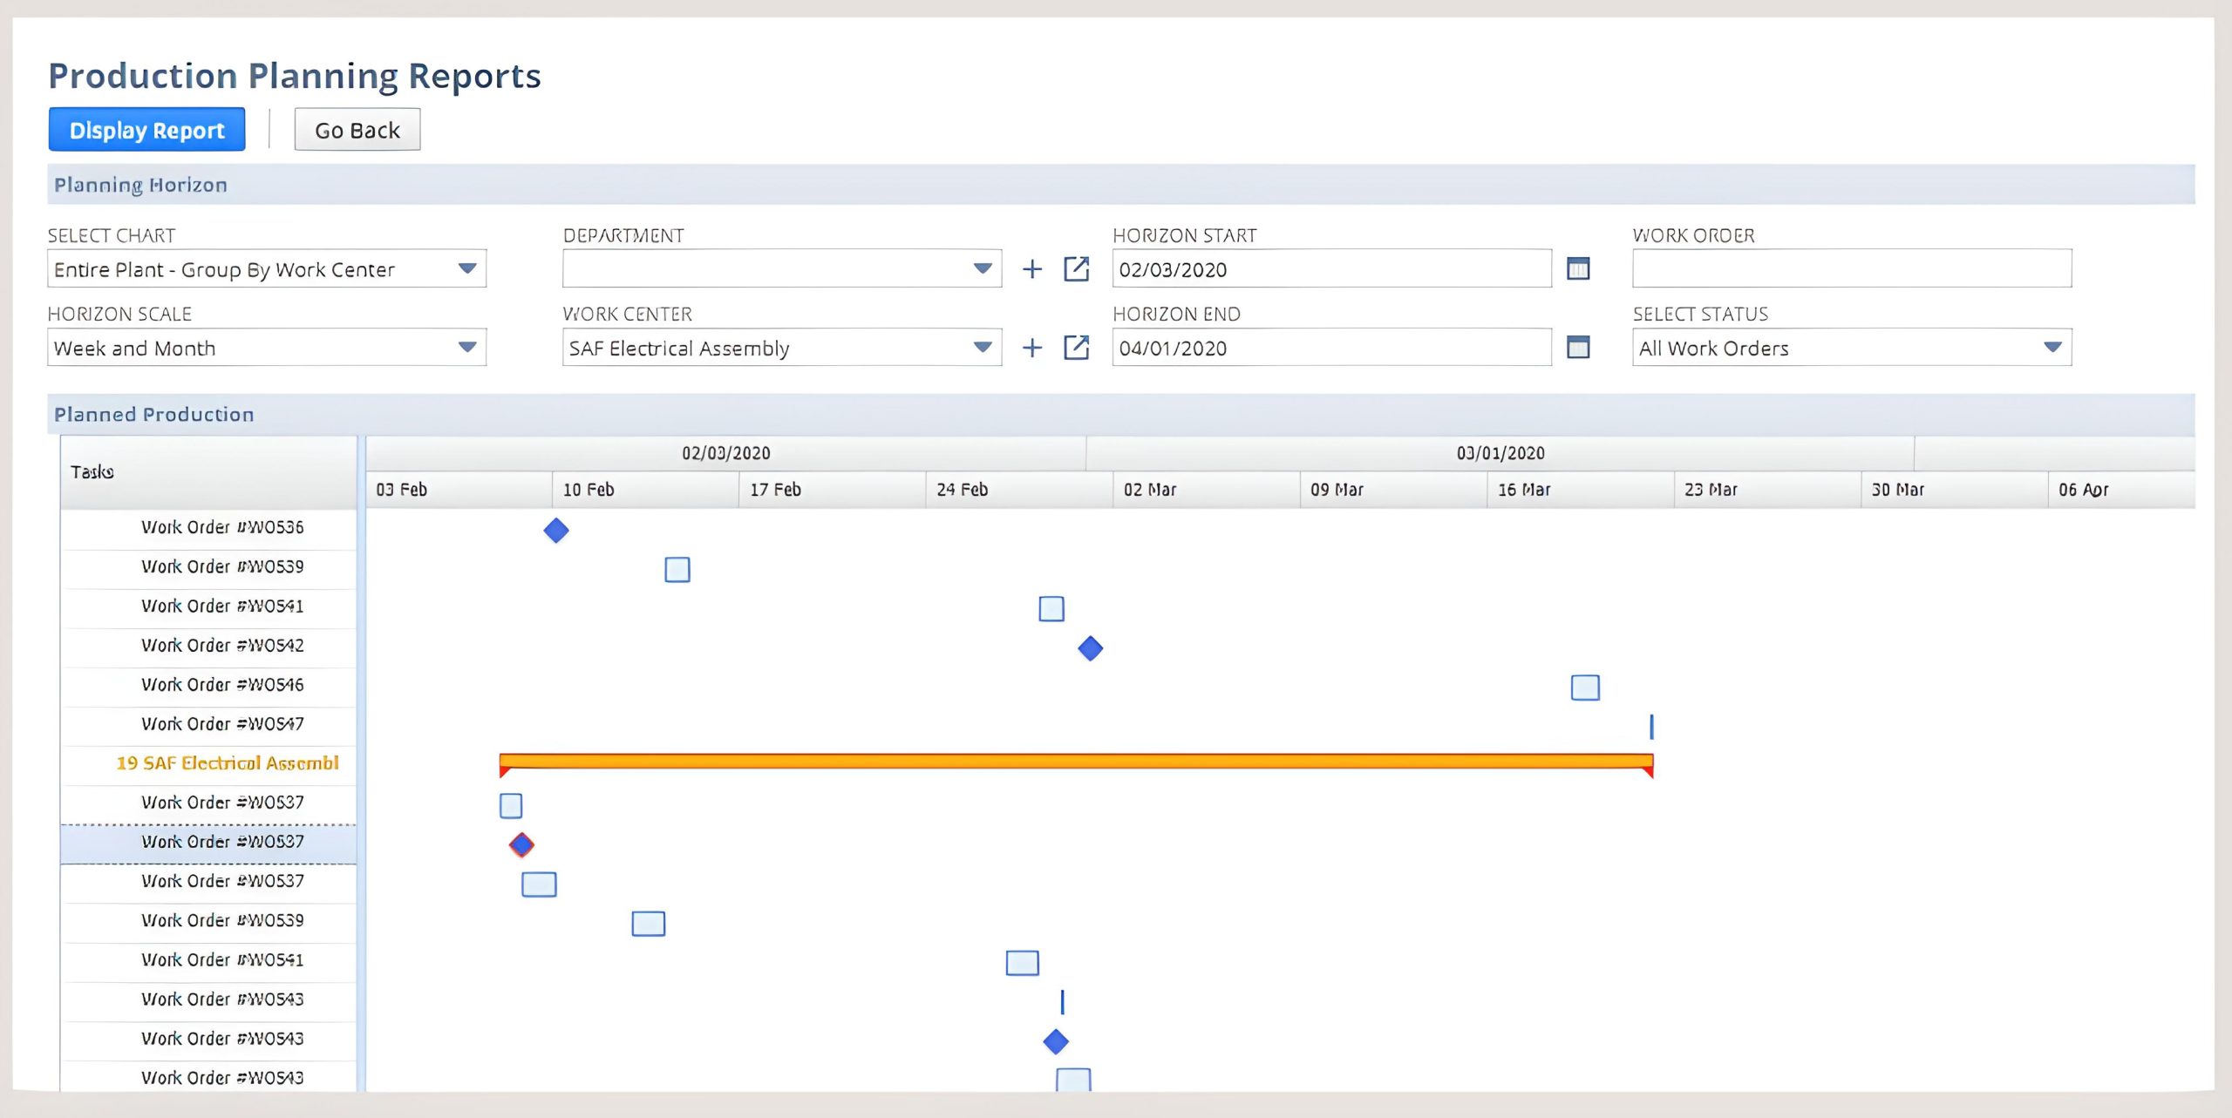Click Work Order #WO536 task row
2232x1118 pixels.
tap(208, 527)
